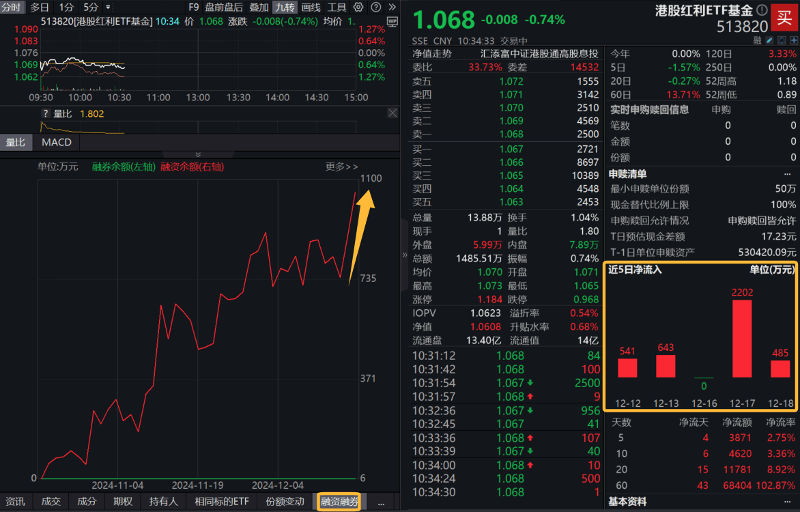Click the 融 margin marker

pos(757,40)
